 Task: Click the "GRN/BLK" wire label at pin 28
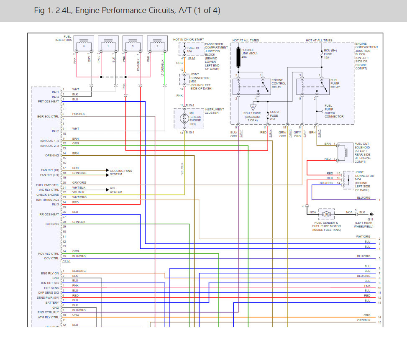tap(79, 222)
